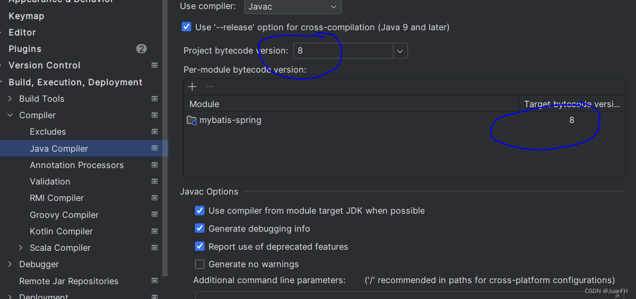This screenshot has width=636, height=299.
Task: Open the Project bytecode version dropdown arrow
Action: click(400, 51)
